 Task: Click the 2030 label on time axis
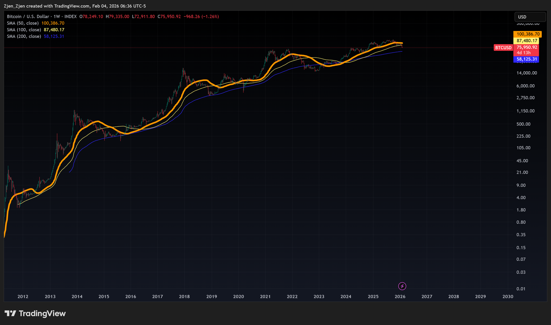[x=508, y=296]
